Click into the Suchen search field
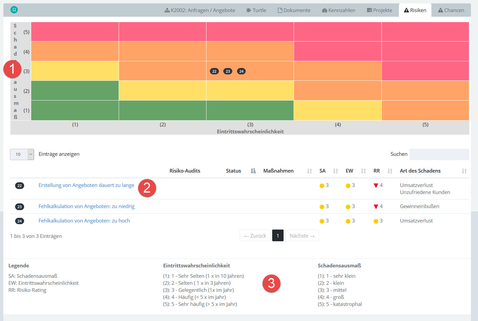Image resolution: width=478 pixels, height=321 pixels. click(439, 154)
